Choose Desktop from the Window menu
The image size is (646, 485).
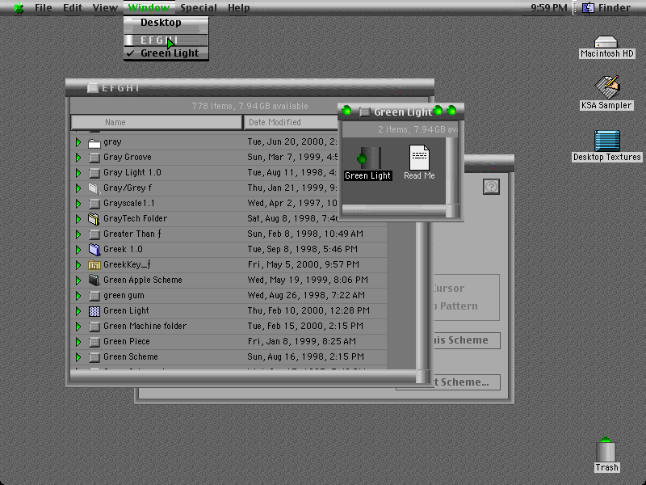click(x=166, y=23)
